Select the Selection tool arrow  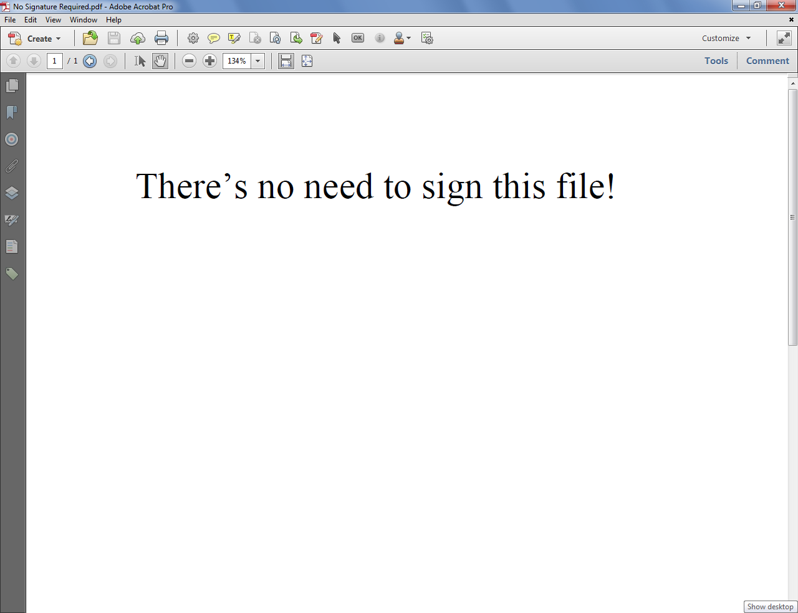140,60
